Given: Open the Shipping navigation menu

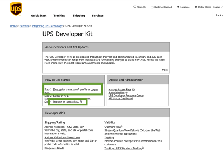Looking at the screenshot, I should (x=79, y=16).
